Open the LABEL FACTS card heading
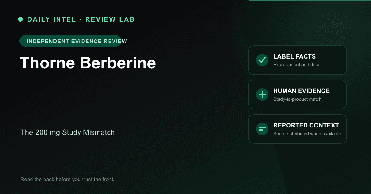The width and height of the screenshot is (371, 194). click(294, 57)
